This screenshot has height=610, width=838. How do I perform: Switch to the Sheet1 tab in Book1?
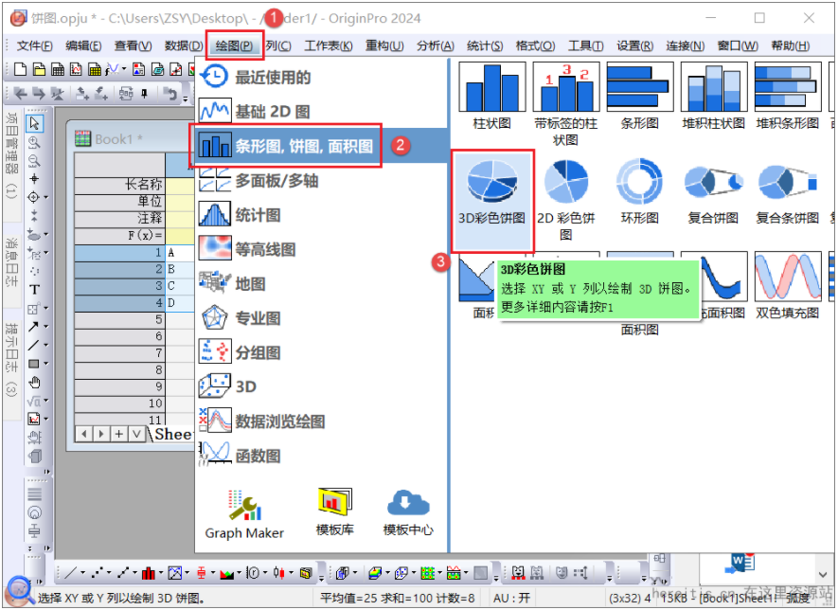170,434
